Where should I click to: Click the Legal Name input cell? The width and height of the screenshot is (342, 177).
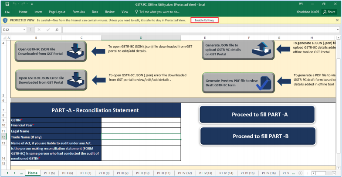click(141, 131)
